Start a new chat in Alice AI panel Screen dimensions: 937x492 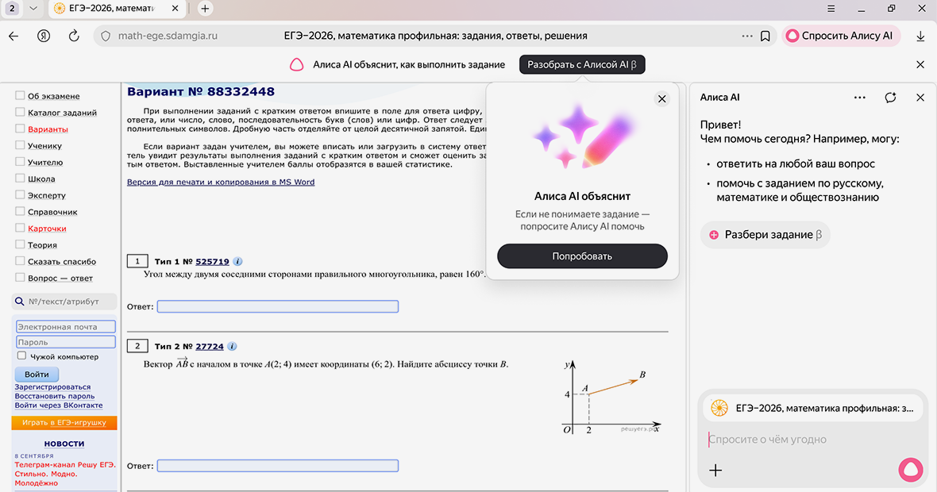890,98
